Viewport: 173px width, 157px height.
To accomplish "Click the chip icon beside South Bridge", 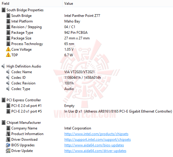I will (x=8, y=16).
